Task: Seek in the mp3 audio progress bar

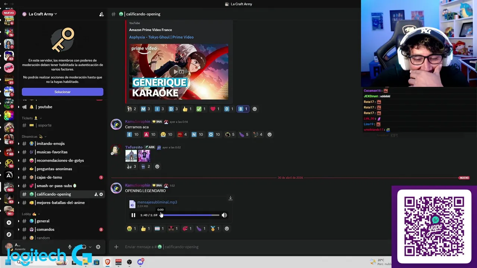Action: pos(190,215)
